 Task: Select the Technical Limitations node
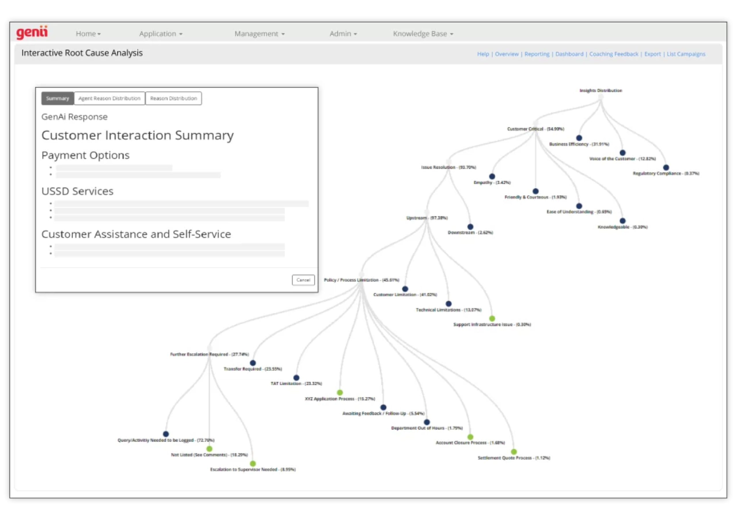[449, 303]
